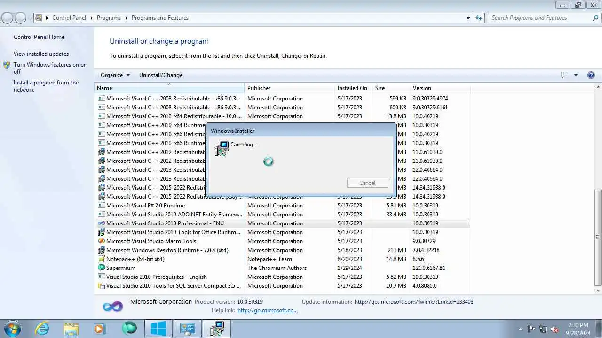Screen dimensions: 602x338
Task: Refresh the Programs and Features address bar
Action: click(x=479, y=18)
